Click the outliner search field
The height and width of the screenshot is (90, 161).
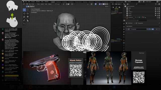point(141,4)
